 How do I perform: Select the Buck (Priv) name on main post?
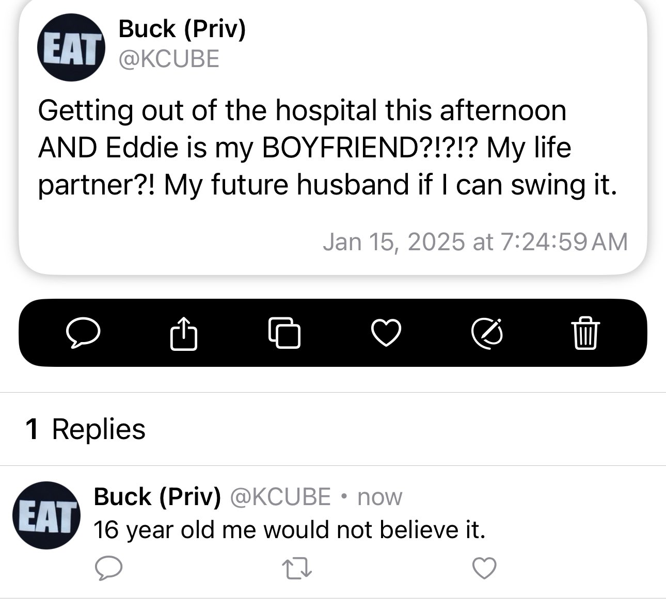[x=182, y=29]
